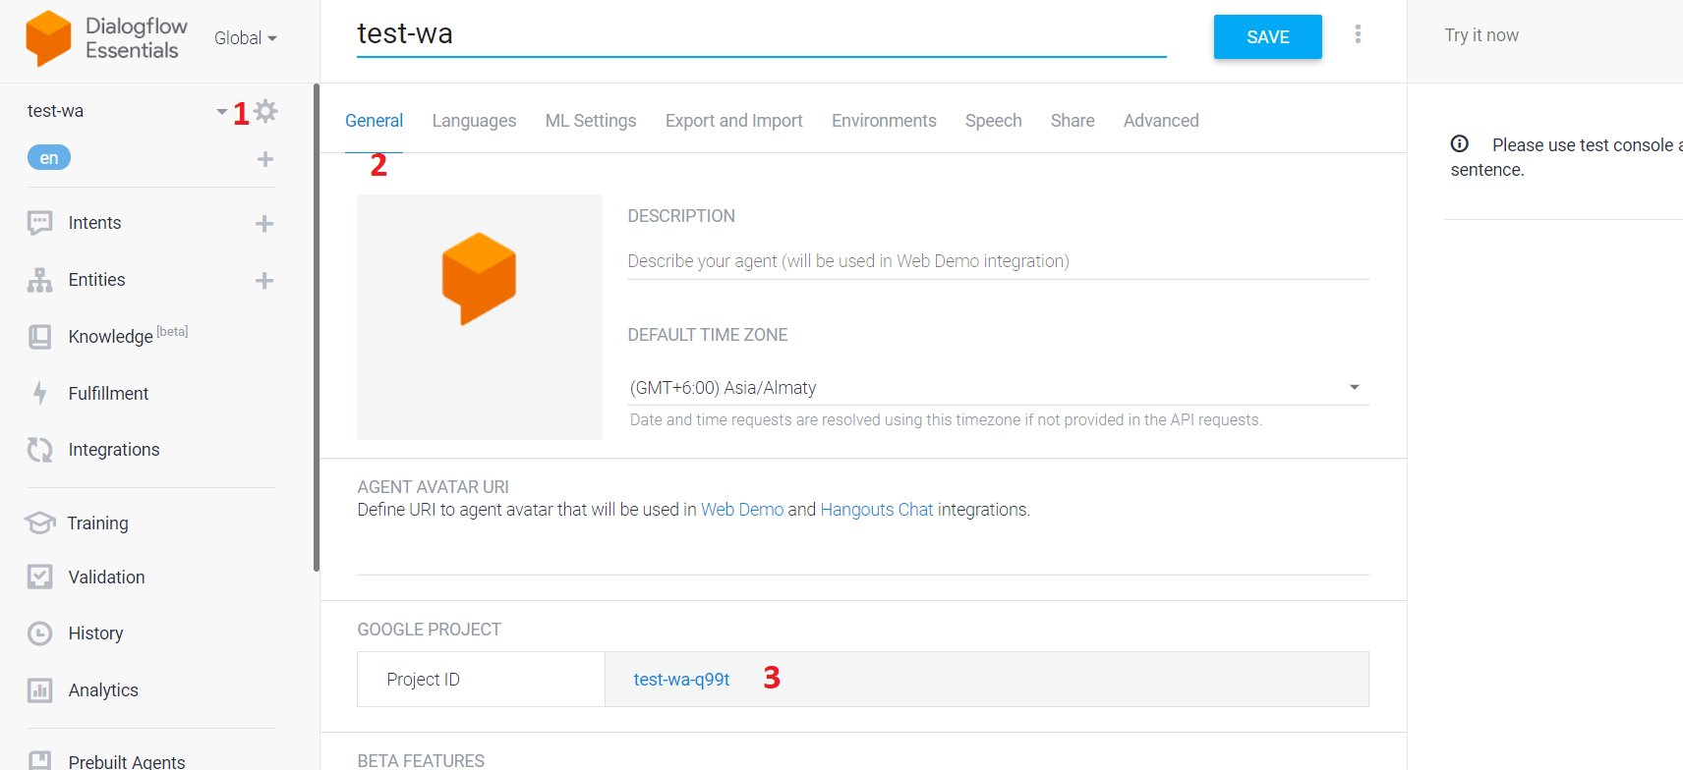This screenshot has height=770, width=1683.
Task: Open the default time zone dropdown
Action: pyautogui.click(x=998, y=388)
